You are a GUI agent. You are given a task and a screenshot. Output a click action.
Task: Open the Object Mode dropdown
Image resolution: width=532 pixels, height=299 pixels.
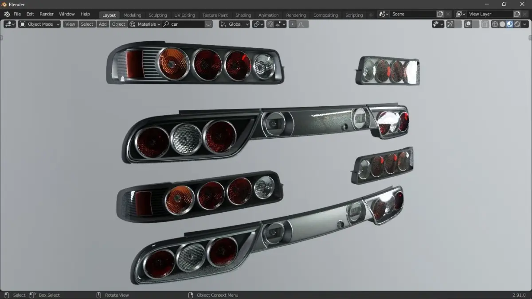[39, 24]
